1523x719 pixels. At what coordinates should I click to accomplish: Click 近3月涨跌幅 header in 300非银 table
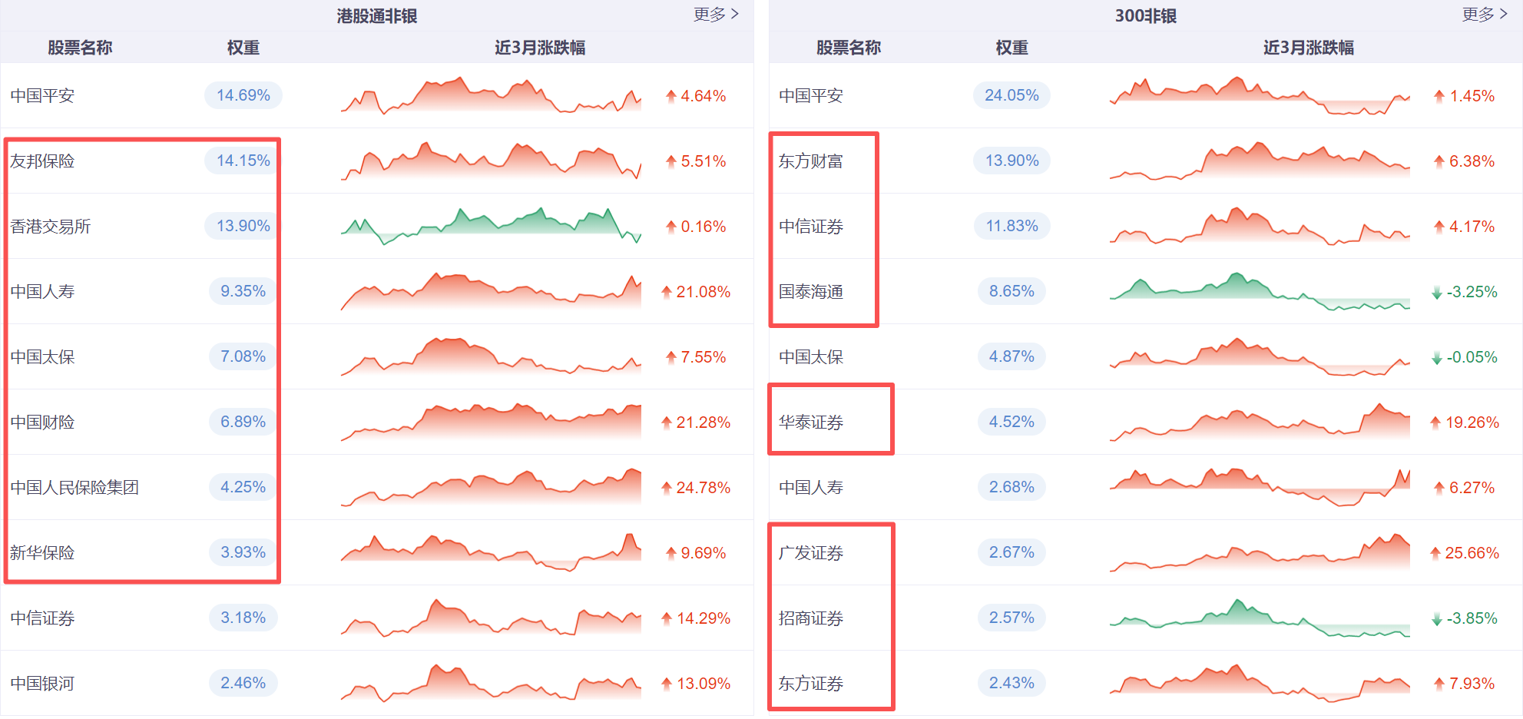tap(1309, 48)
